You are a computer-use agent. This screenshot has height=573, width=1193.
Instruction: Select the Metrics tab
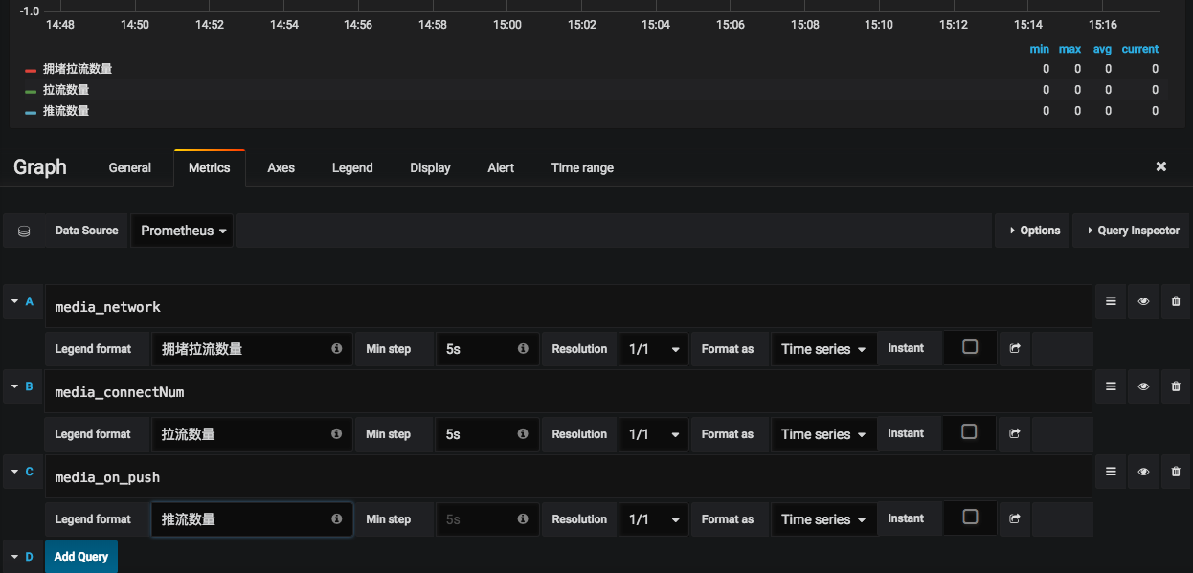210,167
